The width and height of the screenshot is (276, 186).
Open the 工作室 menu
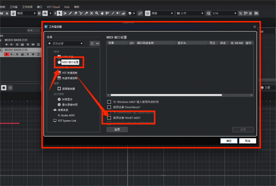13,7
